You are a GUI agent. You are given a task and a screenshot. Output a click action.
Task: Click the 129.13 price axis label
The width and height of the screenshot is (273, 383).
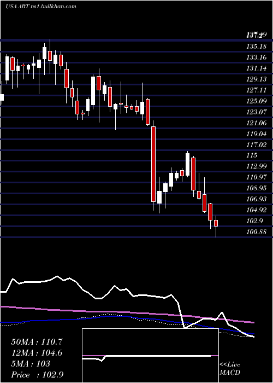(x=256, y=79)
